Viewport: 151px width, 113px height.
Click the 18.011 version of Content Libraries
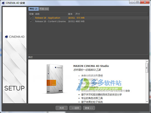tap(71, 21)
